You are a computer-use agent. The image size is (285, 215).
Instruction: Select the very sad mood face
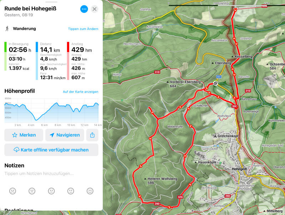13,191
